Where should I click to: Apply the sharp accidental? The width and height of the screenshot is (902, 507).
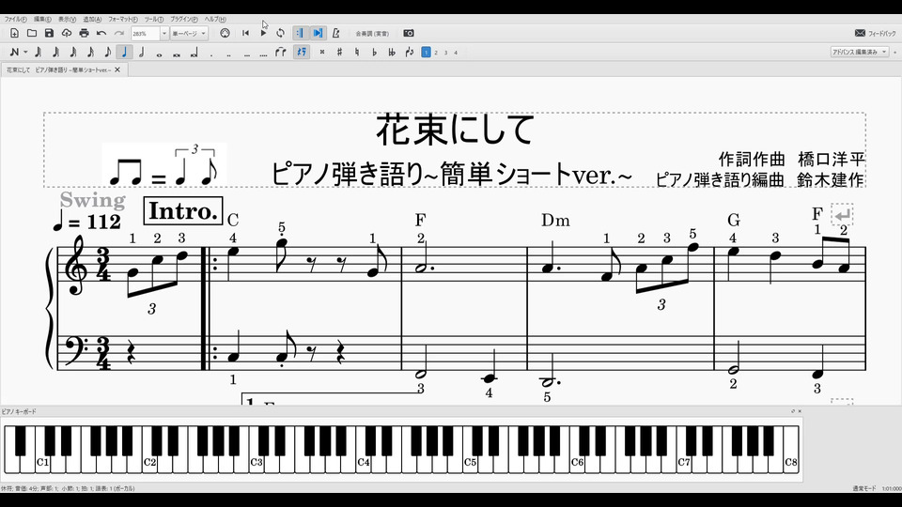tap(339, 53)
